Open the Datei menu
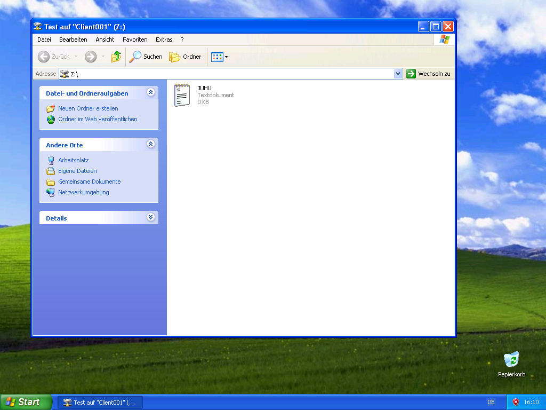 tap(44, 40)
